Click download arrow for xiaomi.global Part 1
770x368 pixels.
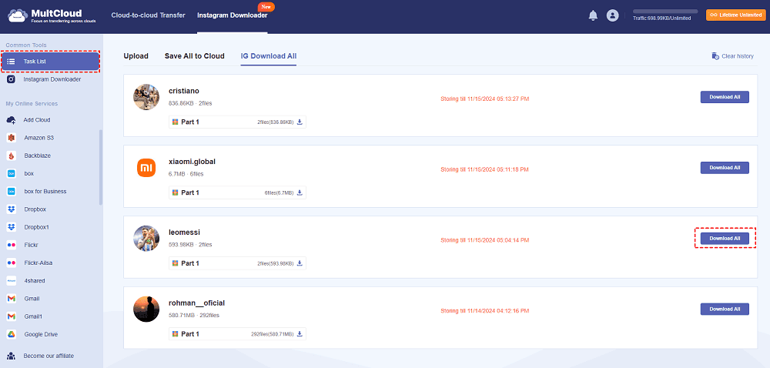[300, 192]
